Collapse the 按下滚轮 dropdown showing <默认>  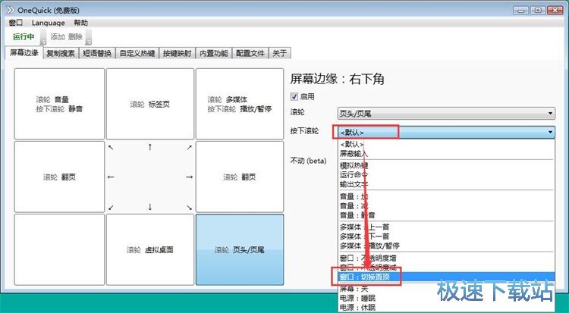pos(446,133)
